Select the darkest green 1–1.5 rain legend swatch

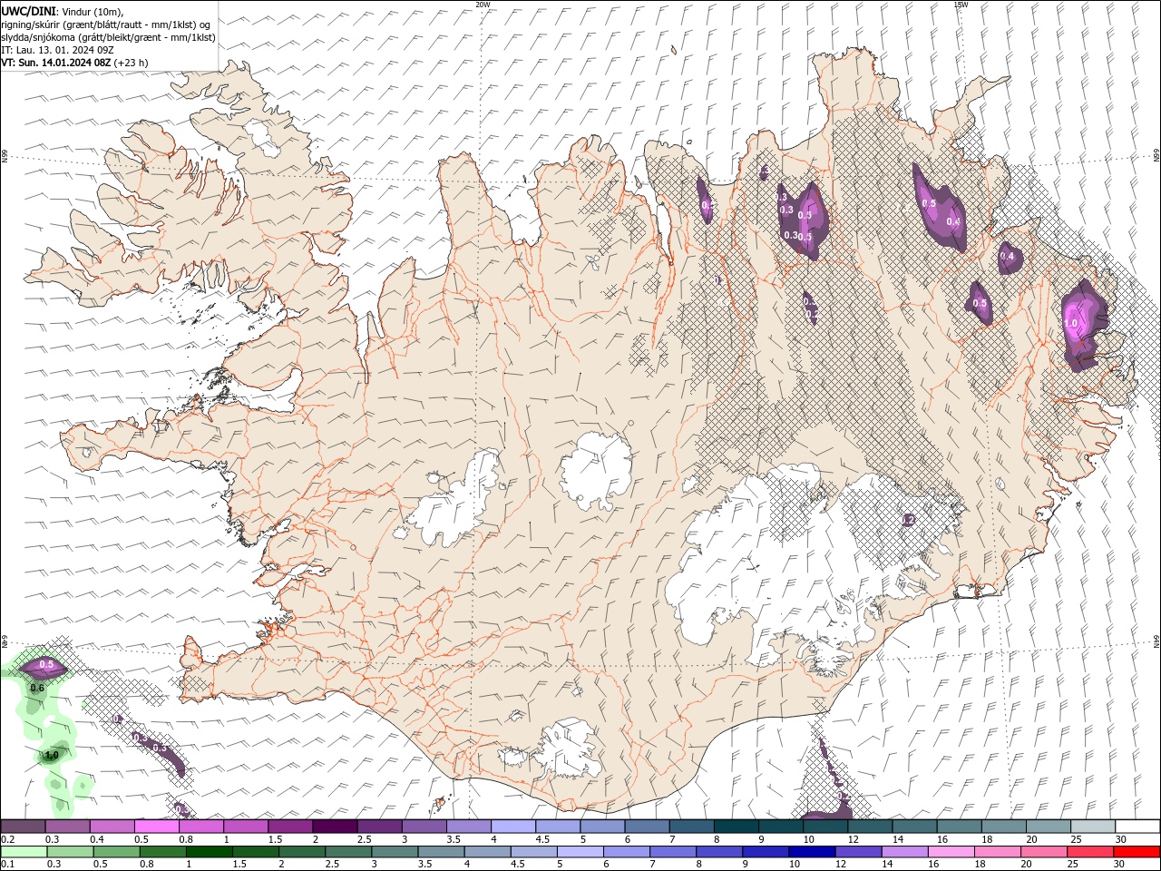(209, 852)
